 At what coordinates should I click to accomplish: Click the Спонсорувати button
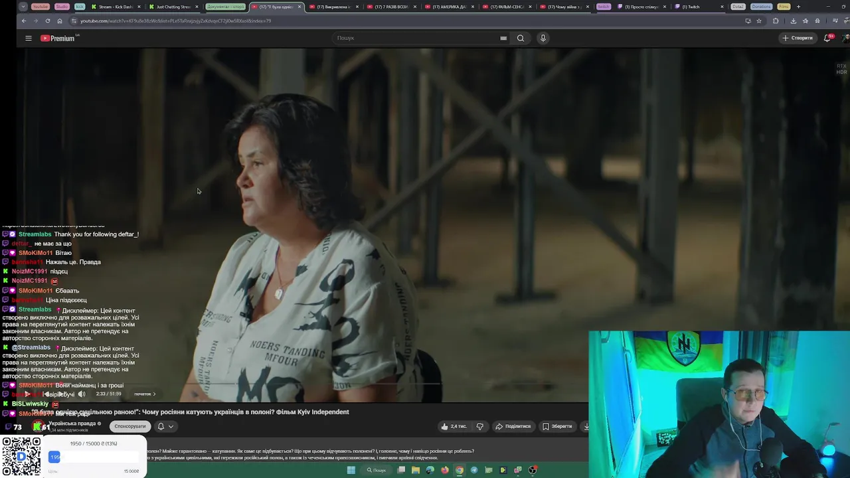(x=129, y=426)
